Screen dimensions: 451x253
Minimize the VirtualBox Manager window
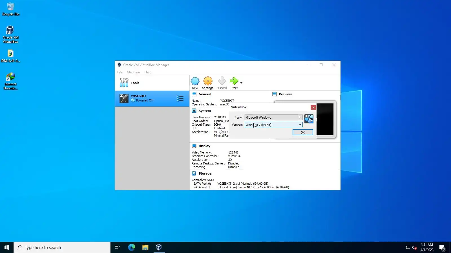[308, 65]
